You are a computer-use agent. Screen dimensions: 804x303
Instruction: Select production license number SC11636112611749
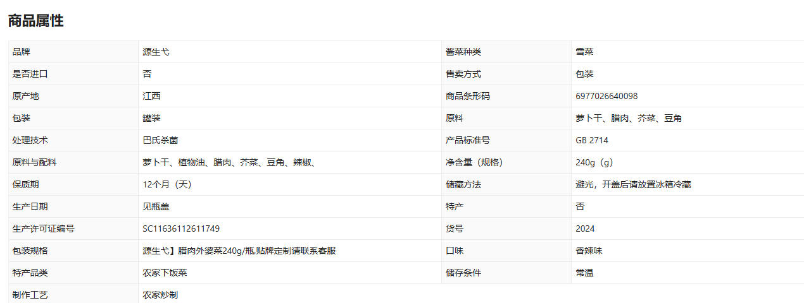[x=181, y=229]
